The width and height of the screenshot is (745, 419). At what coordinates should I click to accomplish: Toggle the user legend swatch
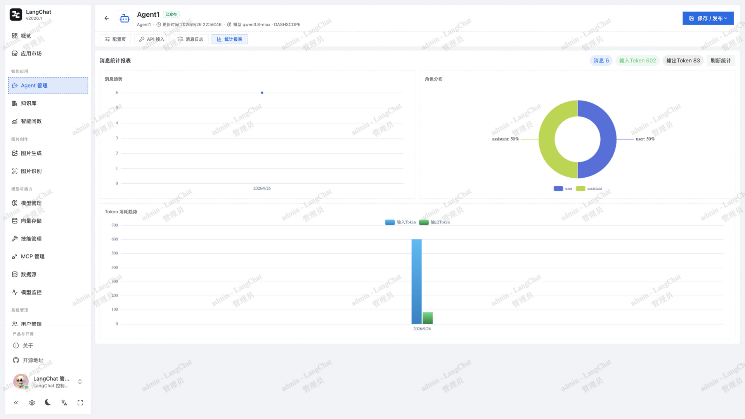point(558,189)
